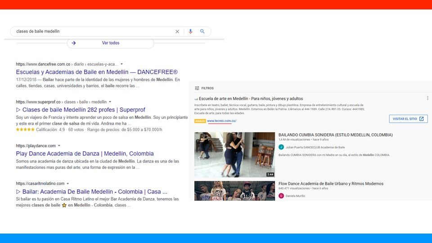The width and height of the screenshot is (432, 243).
Task: Expand dropdown arrow next to dancefree.com.co URL
Action: click(x=121, y=64)
